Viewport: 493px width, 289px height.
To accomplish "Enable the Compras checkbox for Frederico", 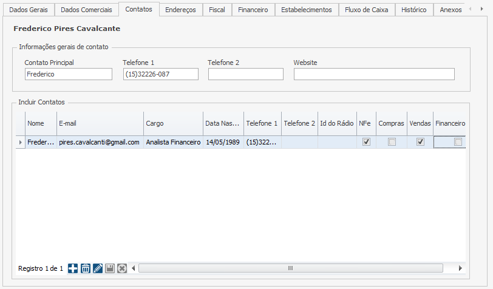I will click(x=392, y=142).
